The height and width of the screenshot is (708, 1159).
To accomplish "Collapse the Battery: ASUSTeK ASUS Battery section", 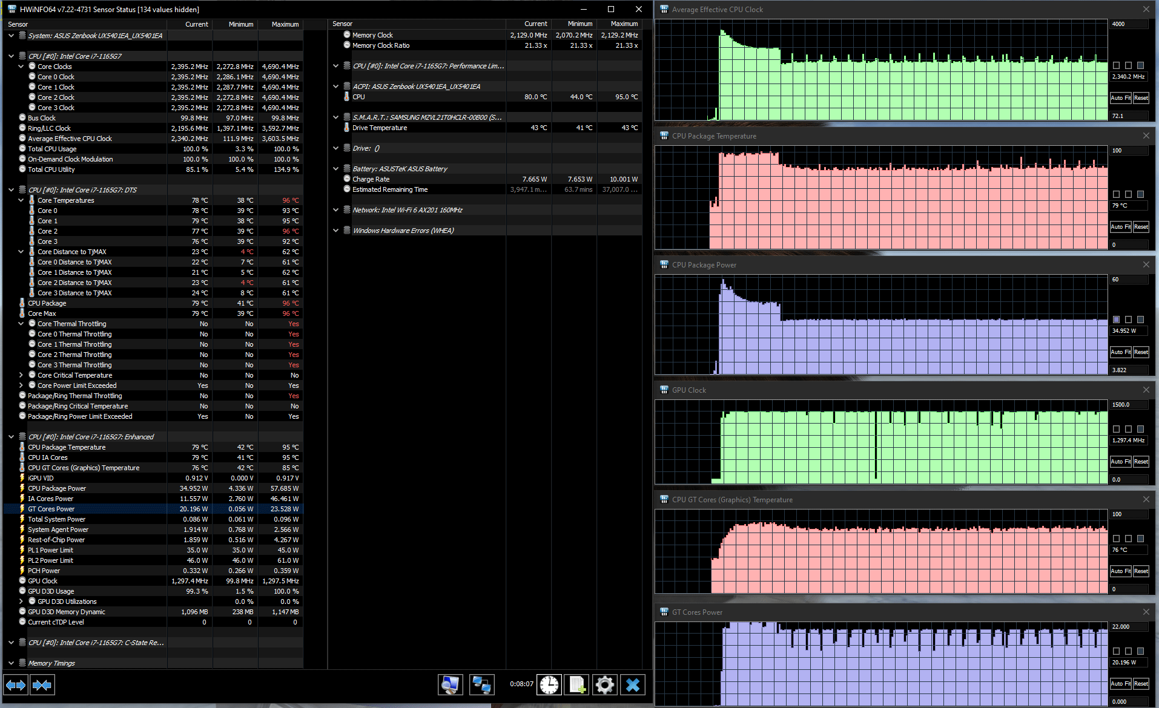I will (336, 169).
